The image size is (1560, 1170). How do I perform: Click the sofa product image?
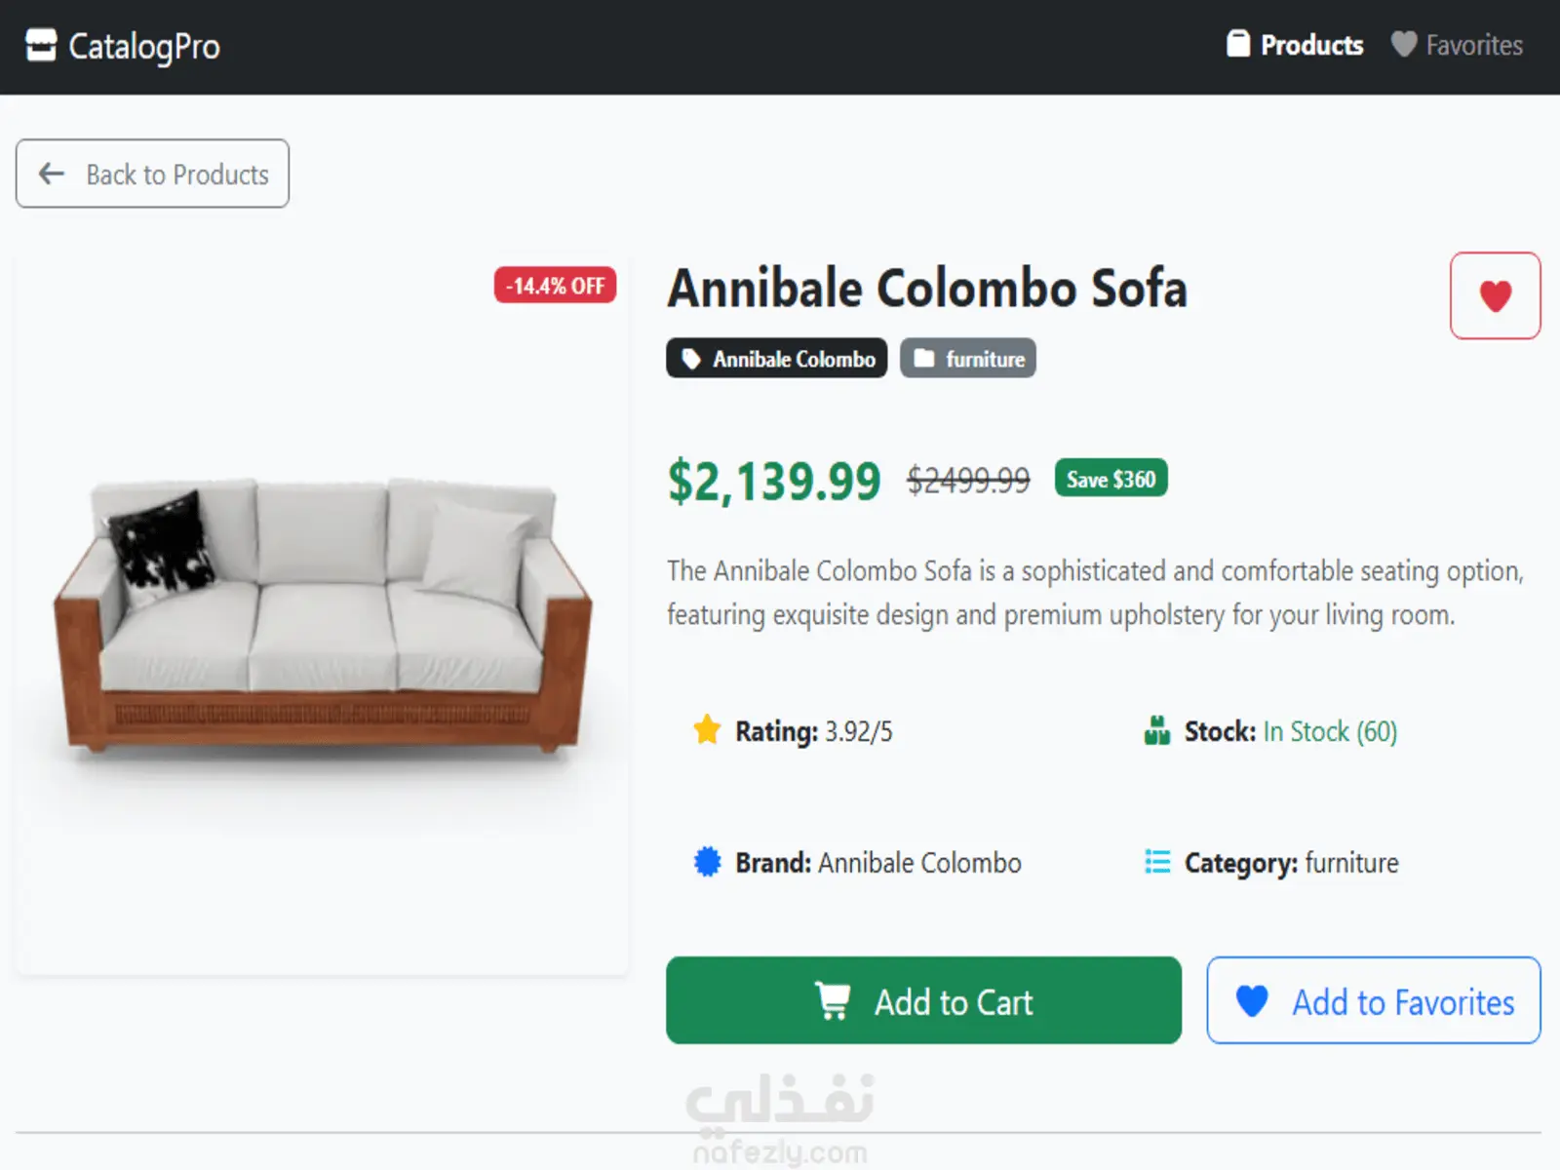pos(322,614)
